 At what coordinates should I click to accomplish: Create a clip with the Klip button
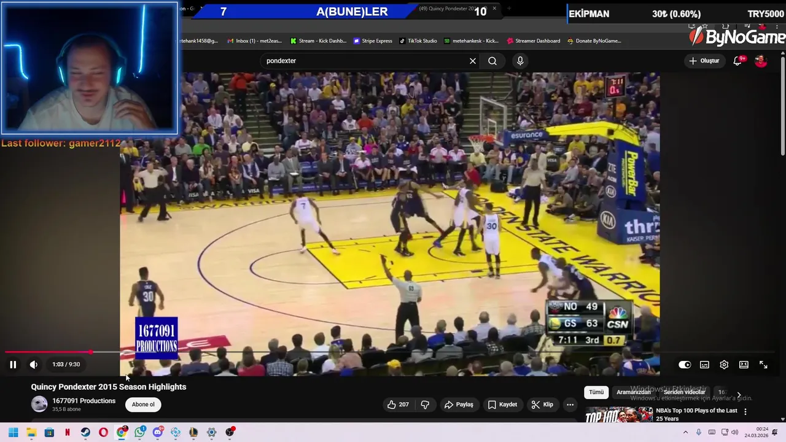[x=542, y=405]
